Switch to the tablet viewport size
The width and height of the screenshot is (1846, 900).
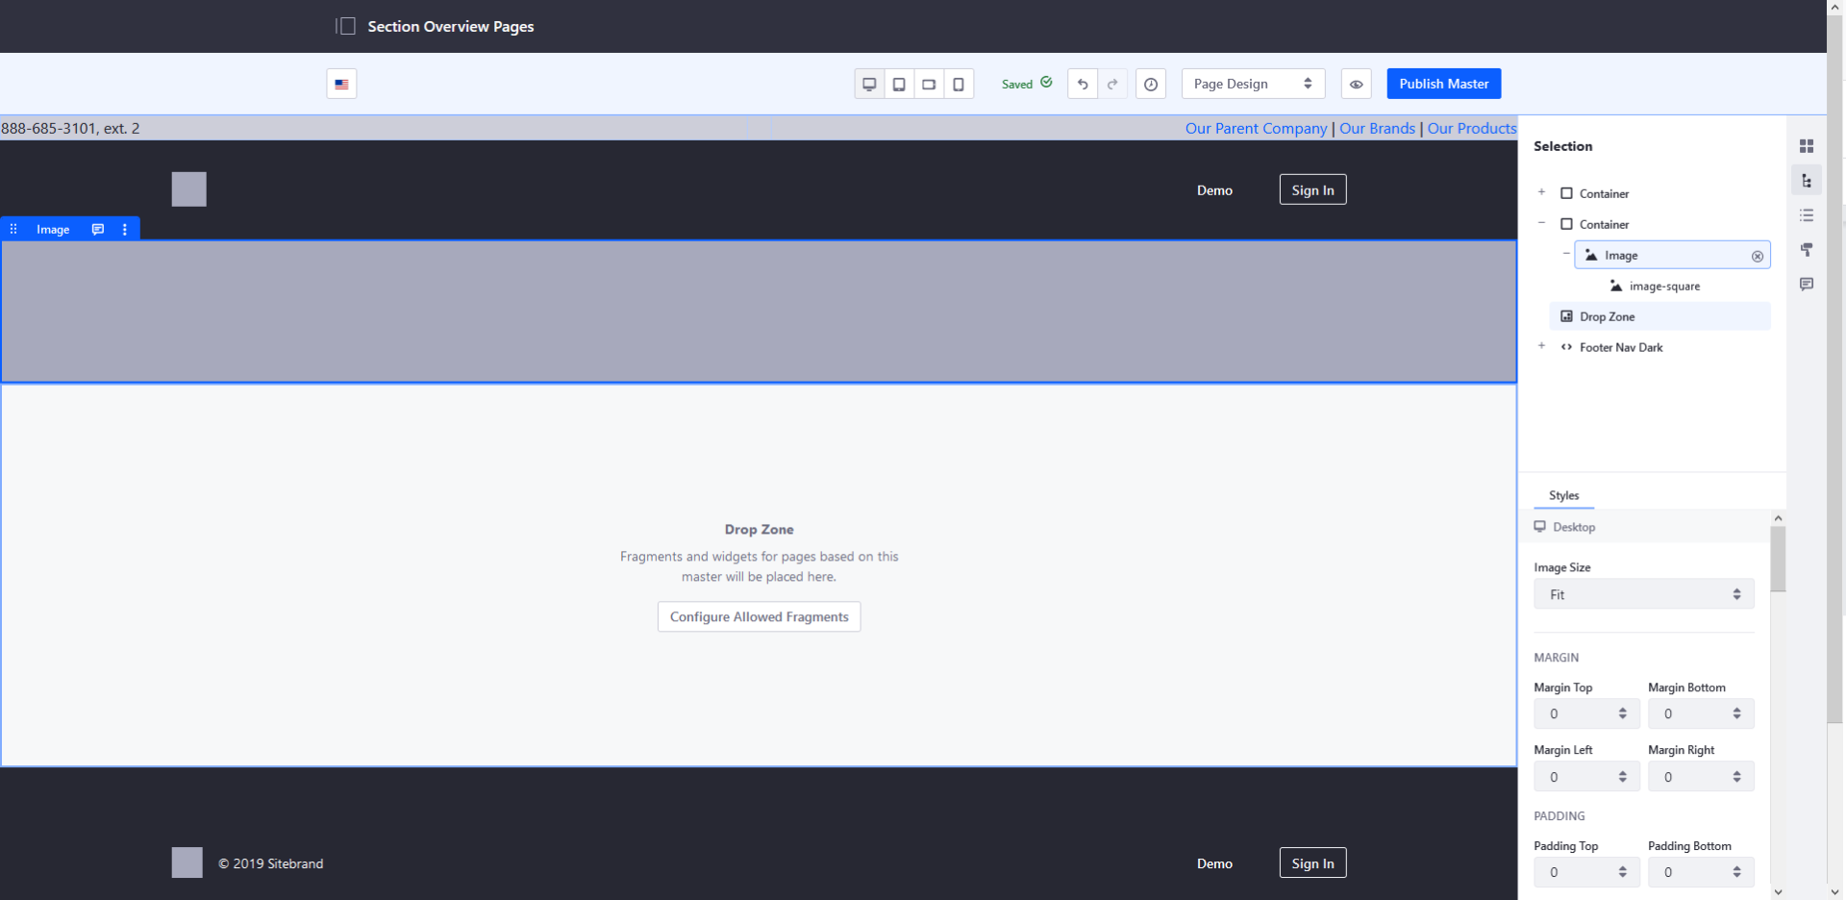(899, 85)
